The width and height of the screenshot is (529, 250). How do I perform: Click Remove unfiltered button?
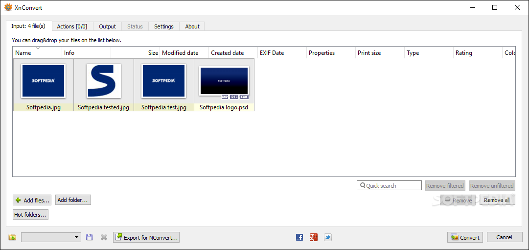click(x=492, y=185)
